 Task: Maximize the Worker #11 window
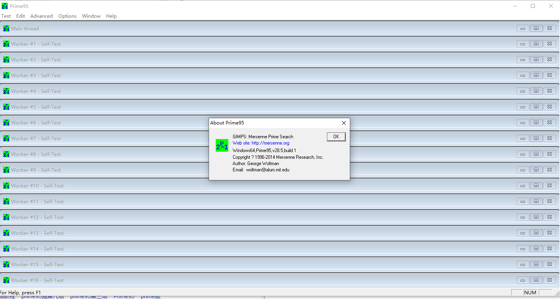point(536,201)
